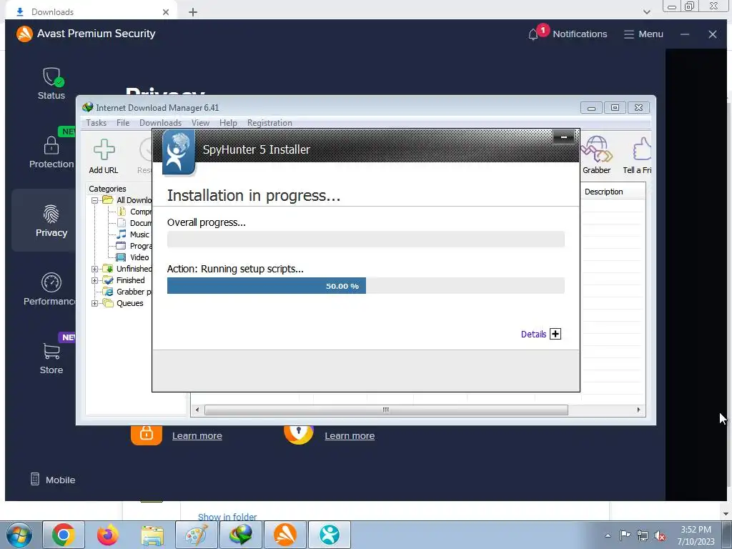
Task: Click the Overall progress bar
Action: pyautogui.click(x=365, y=239)
